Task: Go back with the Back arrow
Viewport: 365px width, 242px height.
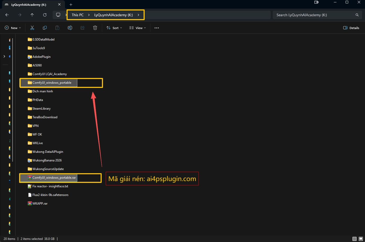Action: pyautogui.click(x=7, y=15)
